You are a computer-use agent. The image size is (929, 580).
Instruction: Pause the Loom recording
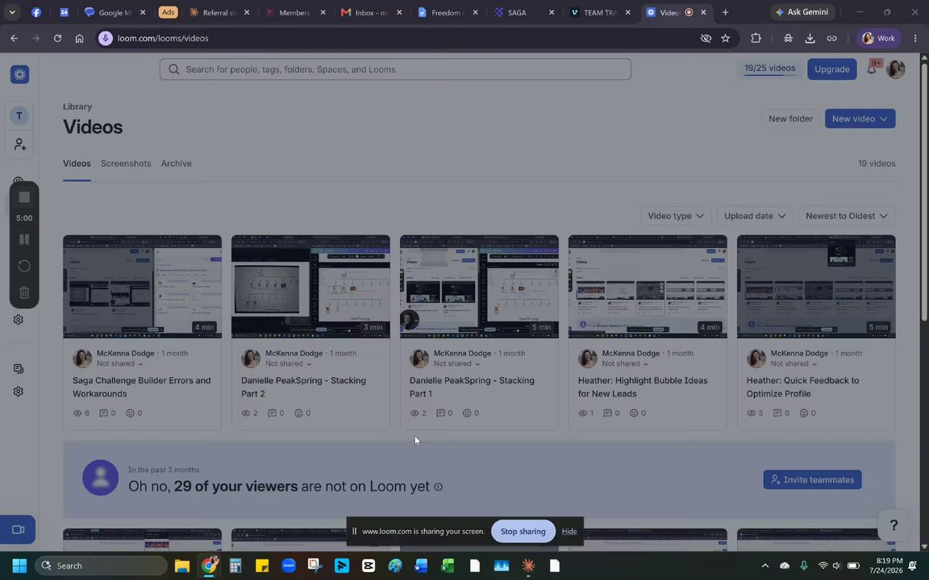[24, 239]
